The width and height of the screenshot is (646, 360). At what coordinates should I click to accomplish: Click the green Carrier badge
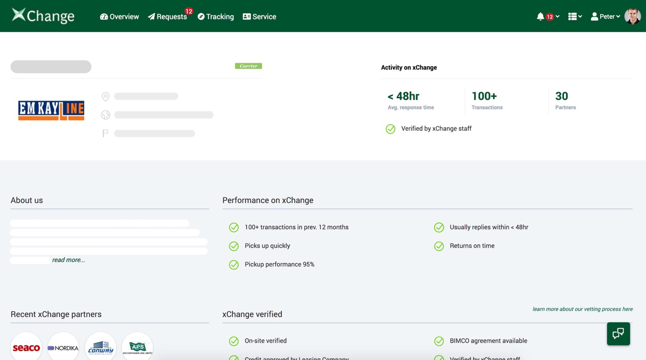coord(248,66)
